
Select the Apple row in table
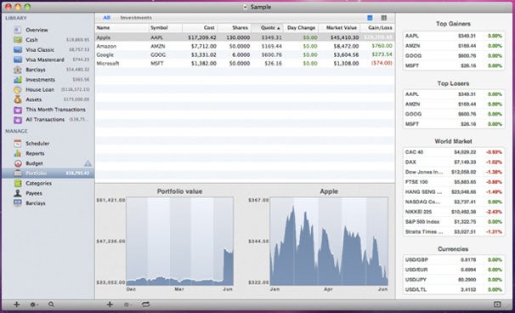point(245,37)
